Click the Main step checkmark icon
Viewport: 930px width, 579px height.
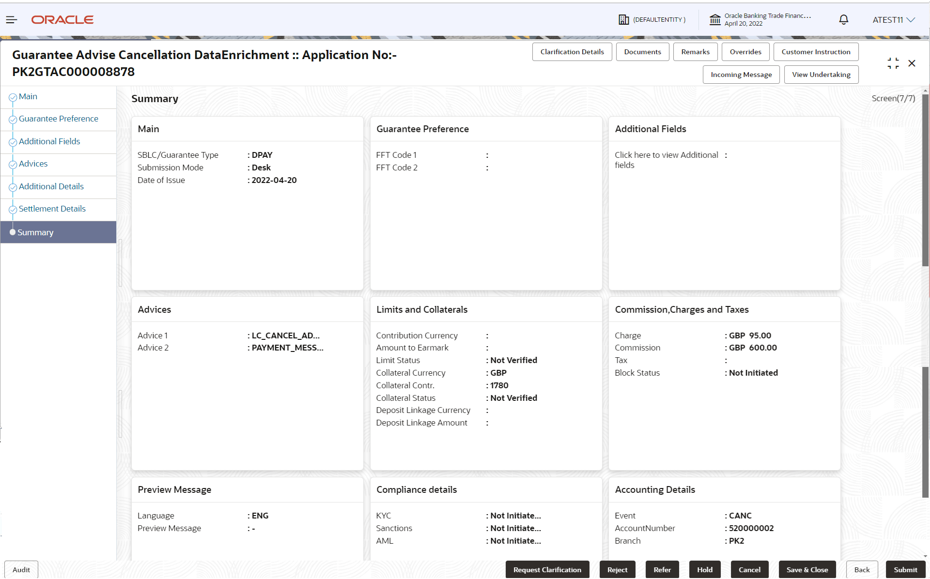(13, 97)
